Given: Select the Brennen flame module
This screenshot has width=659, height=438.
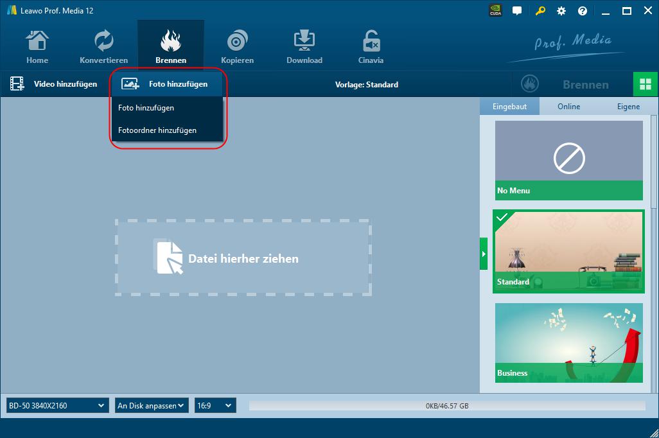Looking at the screenshot, I should click(x=171, y=47).
